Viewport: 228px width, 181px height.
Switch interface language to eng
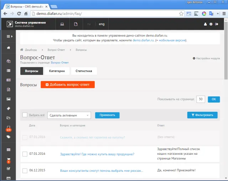coord(102,24)
